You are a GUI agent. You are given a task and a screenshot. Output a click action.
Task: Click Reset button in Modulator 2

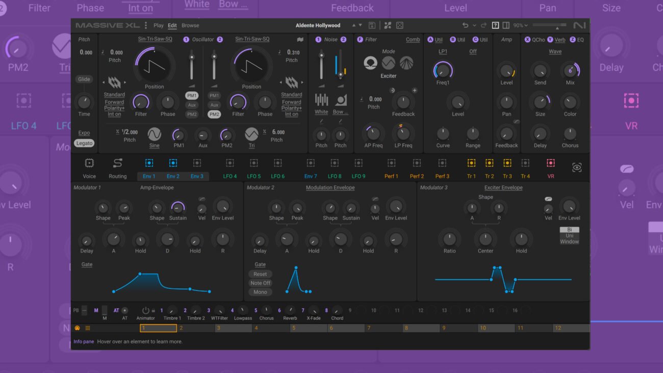coord(260,274)
